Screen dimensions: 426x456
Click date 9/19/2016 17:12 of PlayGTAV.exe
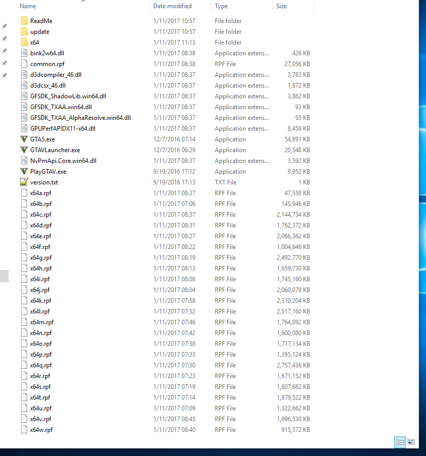pyautogui.click(x=174, y=172)
